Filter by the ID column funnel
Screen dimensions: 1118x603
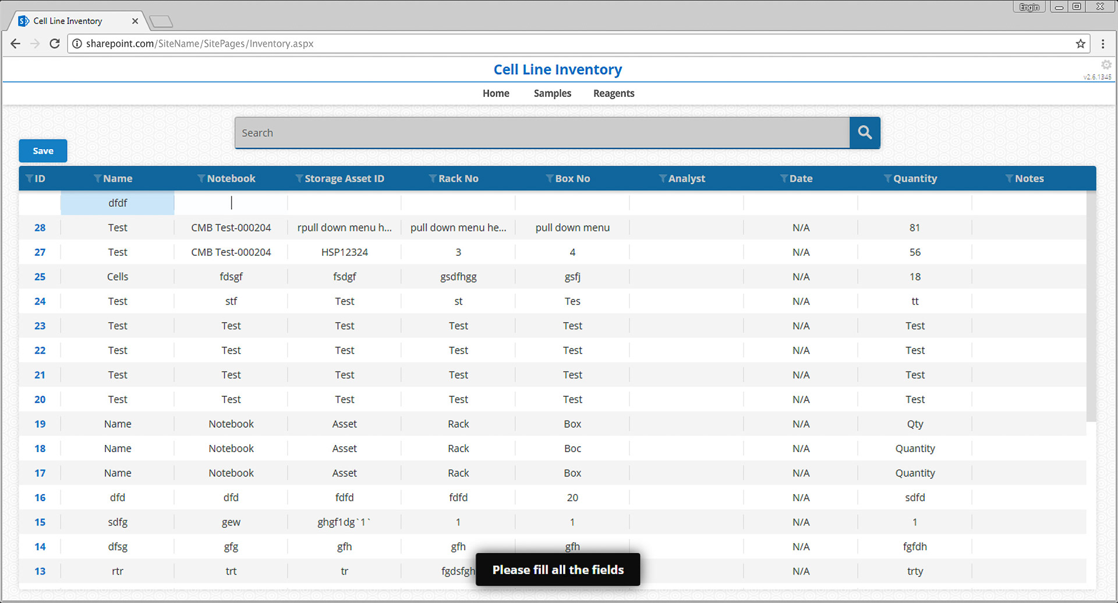pyautogui.click(x=29, y=179)
